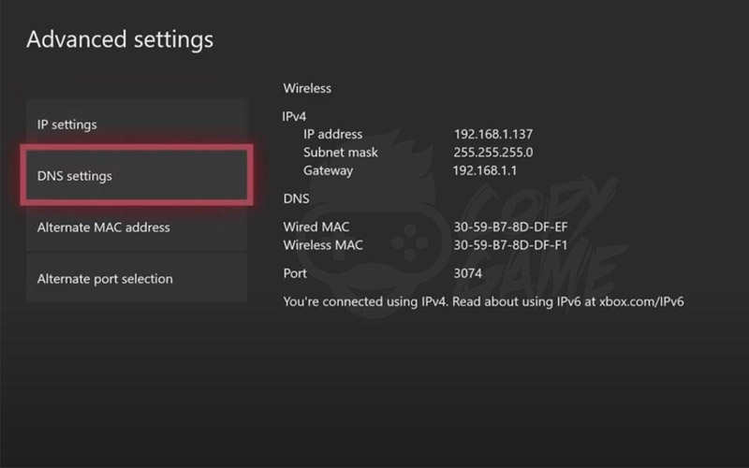Select the highlighted DNS settings option
749x468 pixels.
137,176
